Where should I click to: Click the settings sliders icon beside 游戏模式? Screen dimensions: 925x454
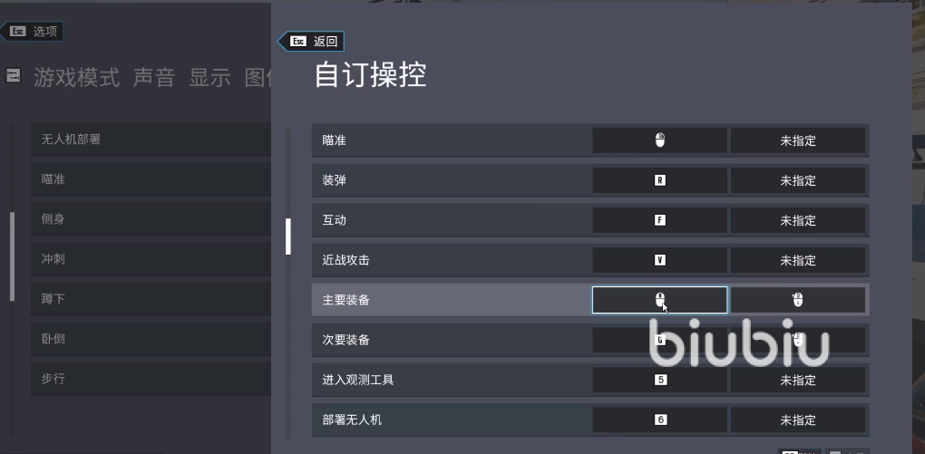pyautogui.click(x=14, y=77)
